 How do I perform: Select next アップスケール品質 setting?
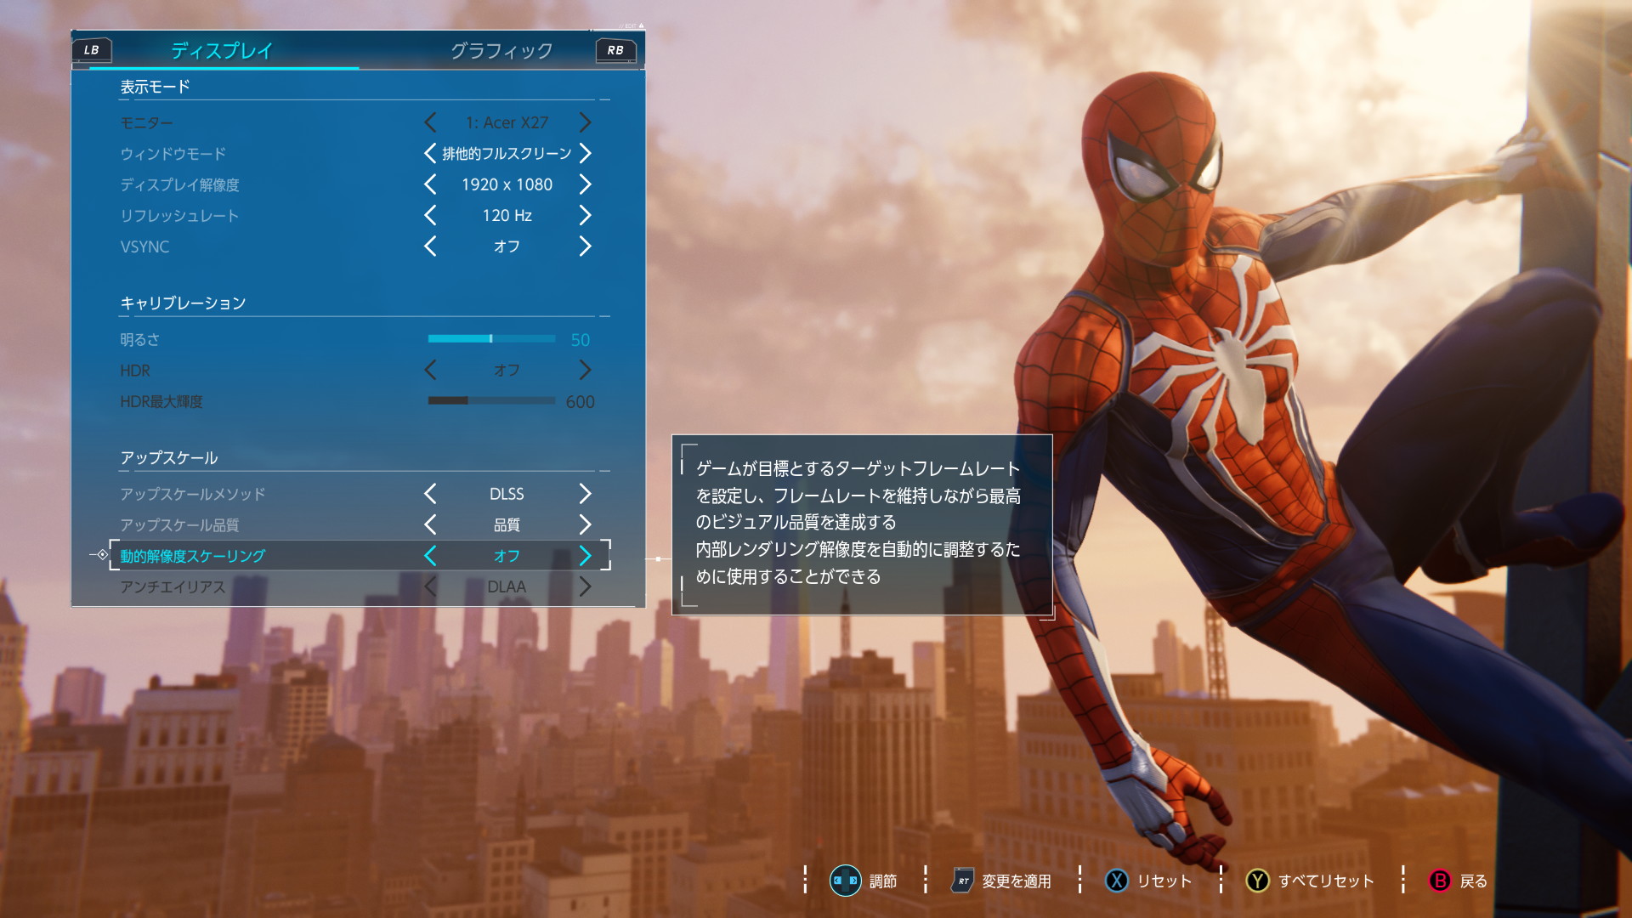coord(585,524)
